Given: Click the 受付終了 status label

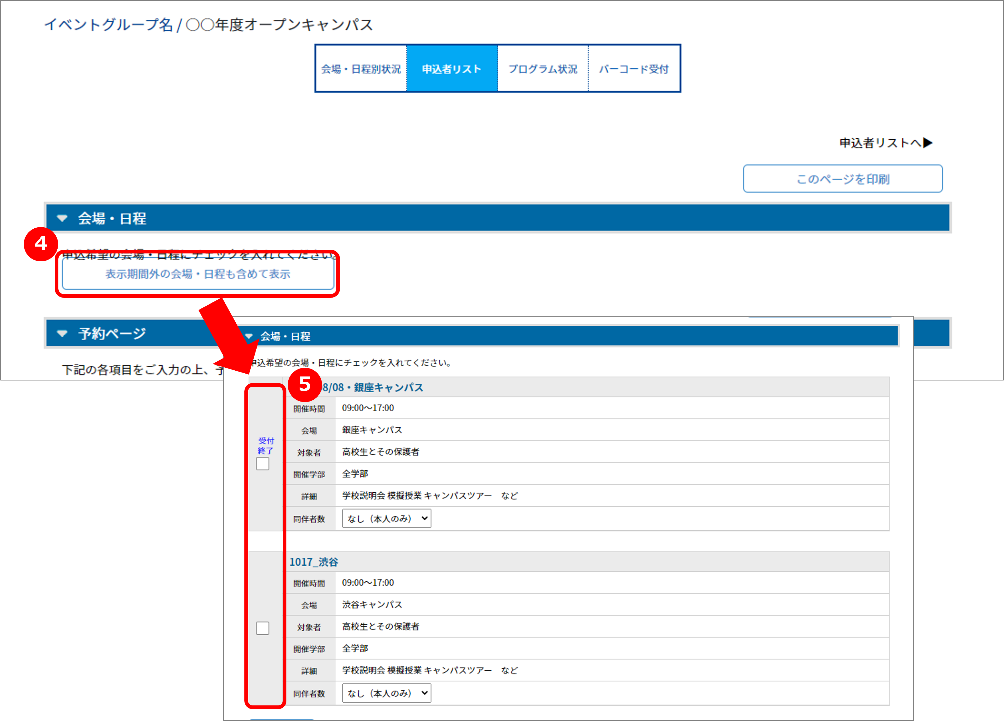Looking at the screenshot, I should tap(266, 445).
